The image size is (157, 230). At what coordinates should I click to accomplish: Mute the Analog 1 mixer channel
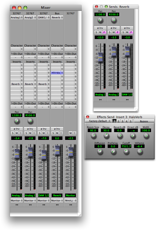pos(16,133)
